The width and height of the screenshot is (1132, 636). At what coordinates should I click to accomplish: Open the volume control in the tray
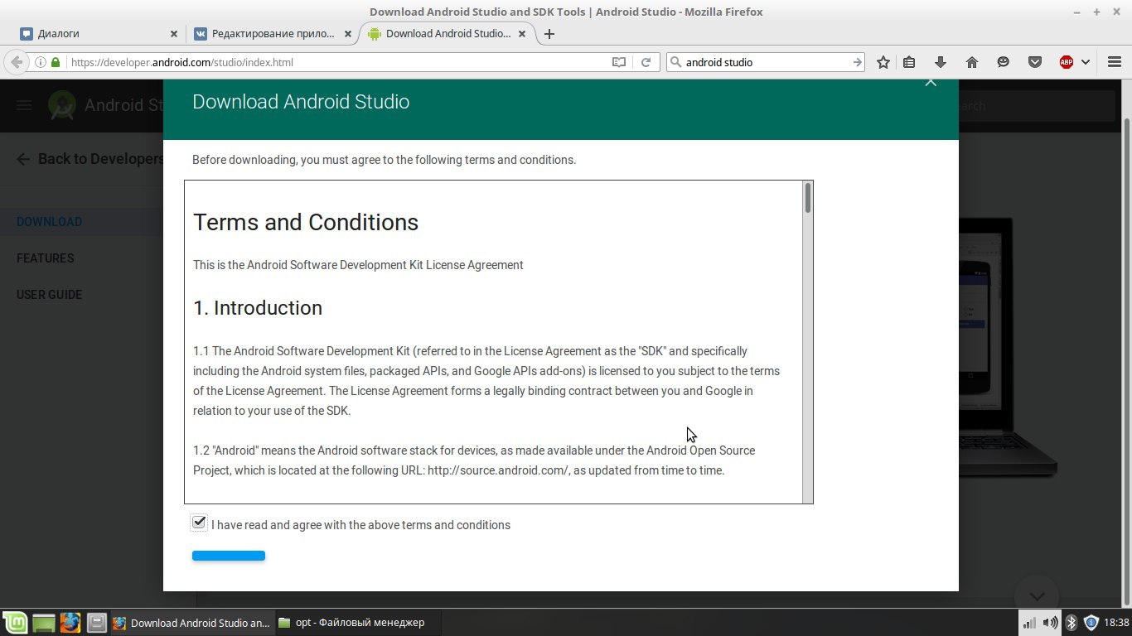tap(1050, 623)
